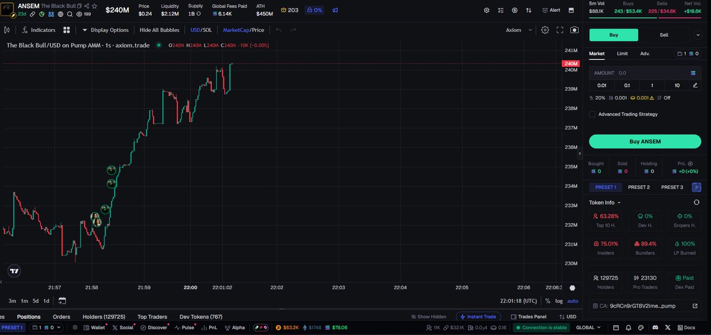Open the Indicators menu
711x335 pixels.
(x=39, y=30)
